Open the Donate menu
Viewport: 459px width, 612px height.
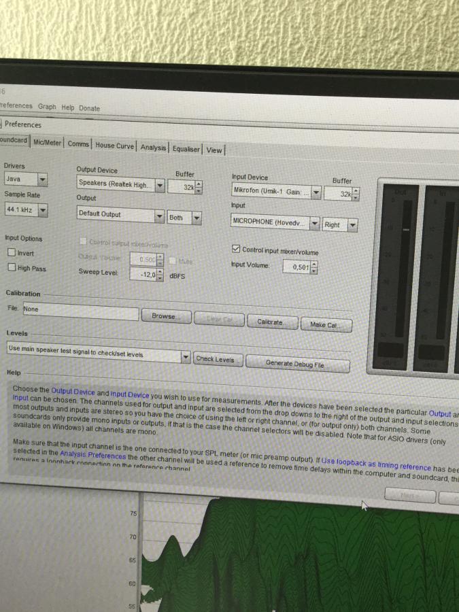(89, 108)
